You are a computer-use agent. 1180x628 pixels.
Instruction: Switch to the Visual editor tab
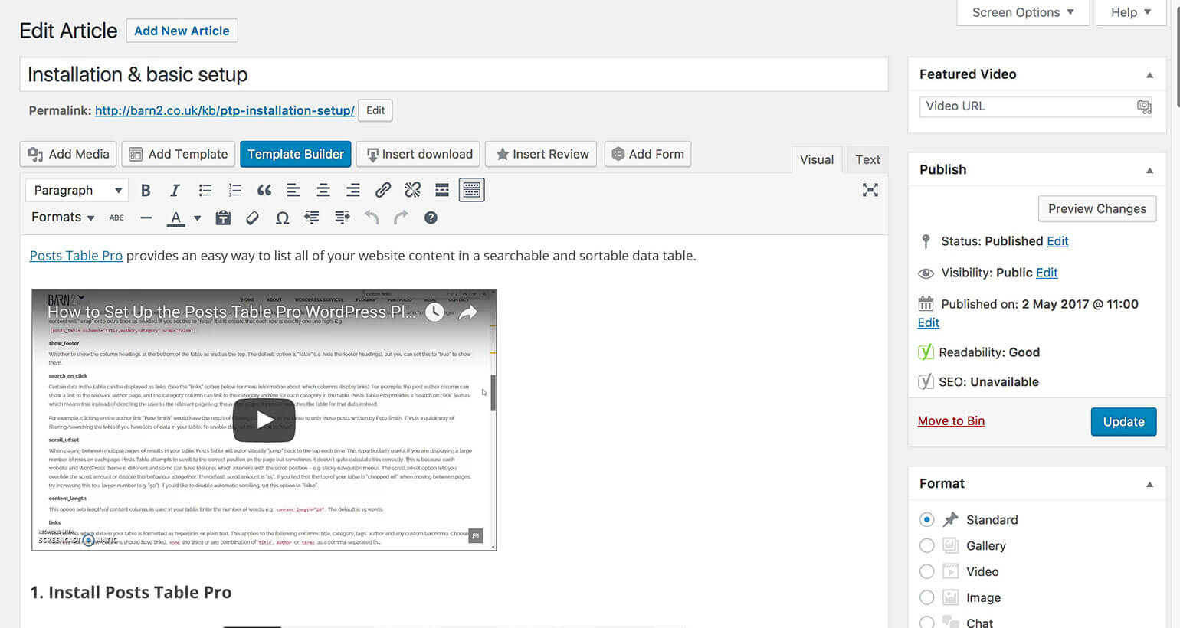click(816, 159)
